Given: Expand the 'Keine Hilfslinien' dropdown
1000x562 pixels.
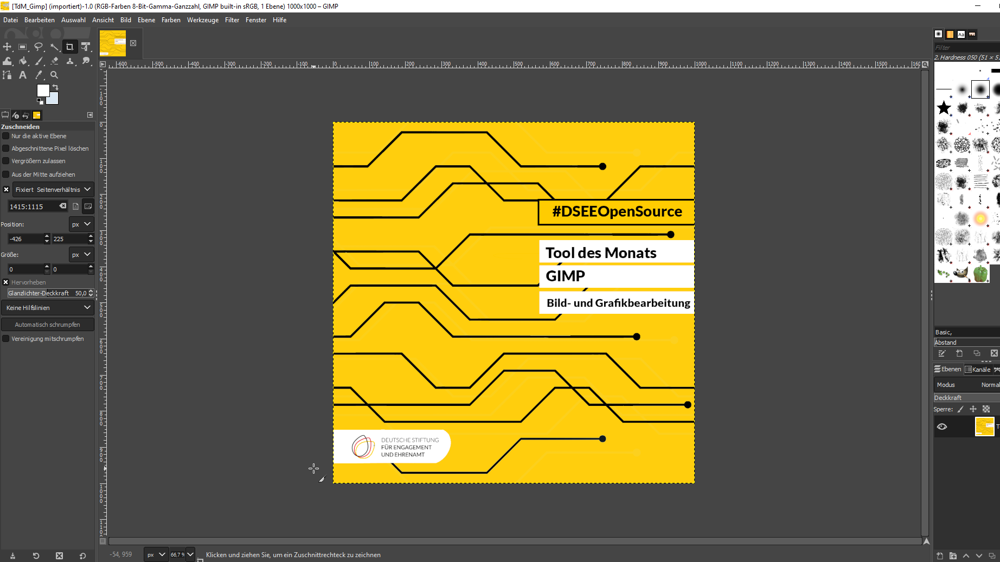Looking at the screenshot, I should click(x=48, y=308).
